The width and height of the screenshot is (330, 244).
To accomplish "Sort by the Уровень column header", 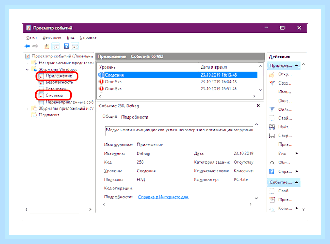I will pos(108,68).
